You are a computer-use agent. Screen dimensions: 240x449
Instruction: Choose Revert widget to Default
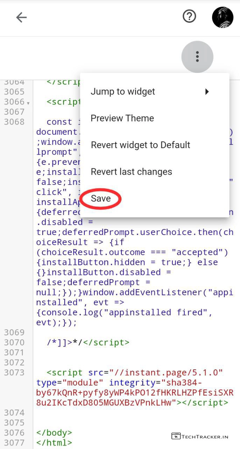pos(140,145)
